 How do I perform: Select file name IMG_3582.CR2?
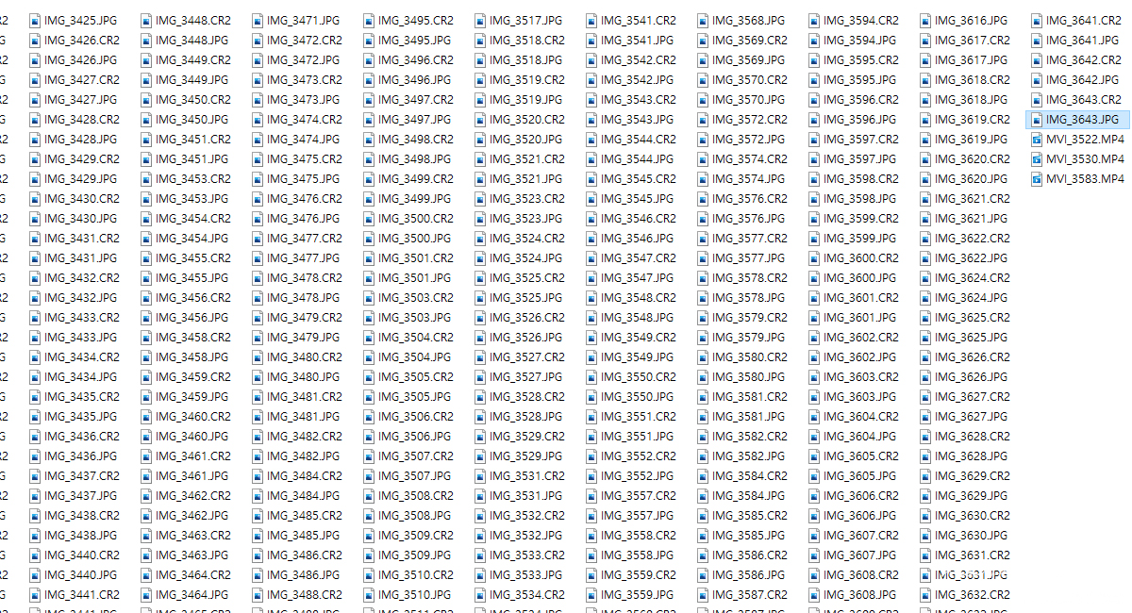click(x=750, y=436)
